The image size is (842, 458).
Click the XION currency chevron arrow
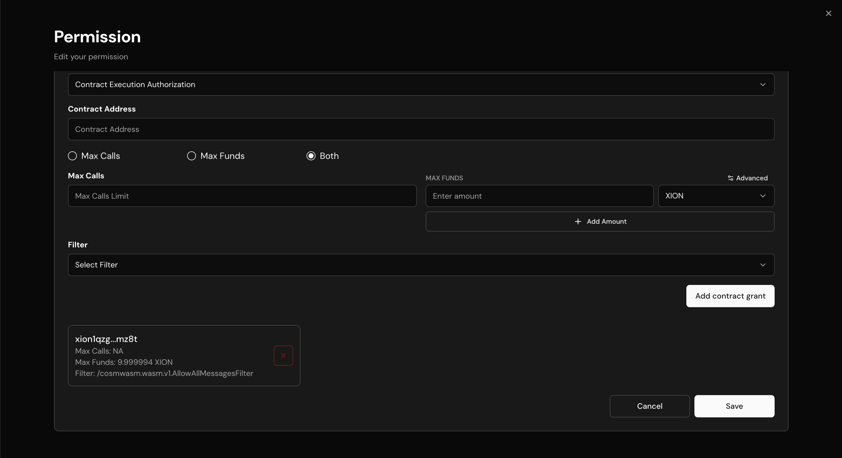pos(763,196)
